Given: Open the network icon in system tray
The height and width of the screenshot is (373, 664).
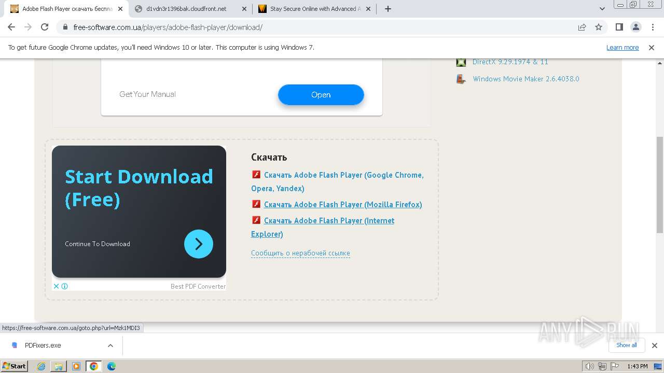Looking at the screenshot, I should 602,366.
